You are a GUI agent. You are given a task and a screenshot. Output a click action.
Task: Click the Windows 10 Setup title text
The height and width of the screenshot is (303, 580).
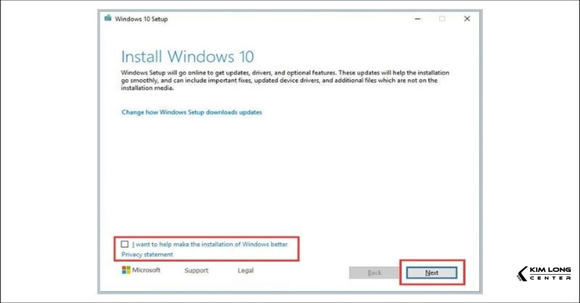[x=141, y=19]
